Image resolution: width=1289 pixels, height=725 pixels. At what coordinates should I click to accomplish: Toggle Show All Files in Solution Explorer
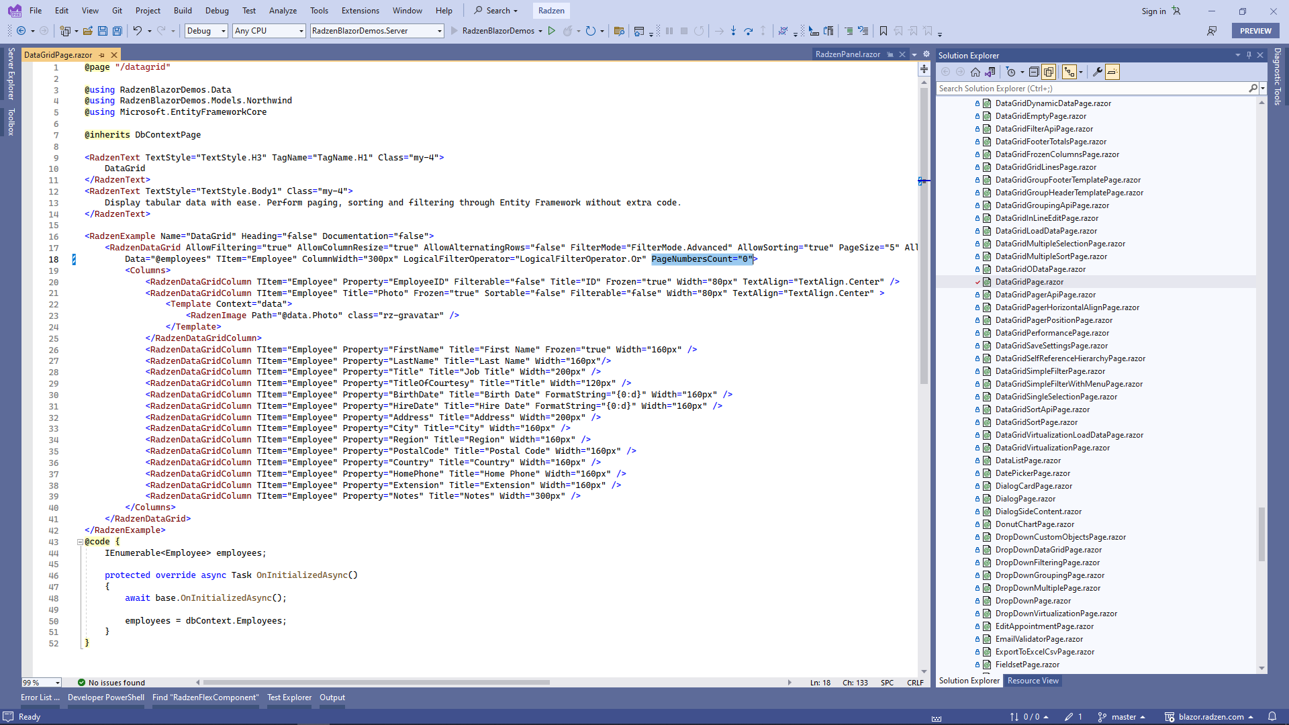[x=1049, y=72]
